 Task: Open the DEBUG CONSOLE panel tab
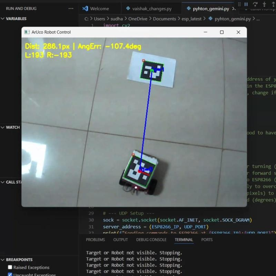coord(151,239)
